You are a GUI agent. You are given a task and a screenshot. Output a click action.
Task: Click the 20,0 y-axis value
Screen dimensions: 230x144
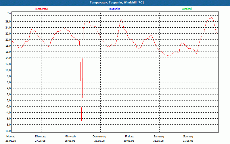tap(8, 40)
